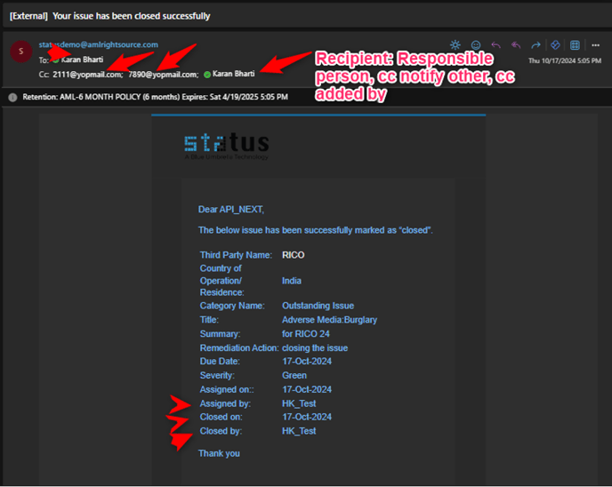Click the Reply All icon

tap(516, 44)
